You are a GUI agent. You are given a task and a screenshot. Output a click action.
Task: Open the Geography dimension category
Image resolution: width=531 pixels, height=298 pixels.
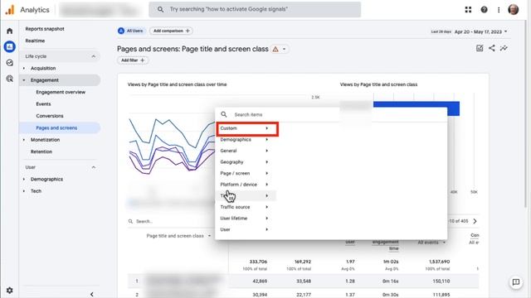[246, 162]
